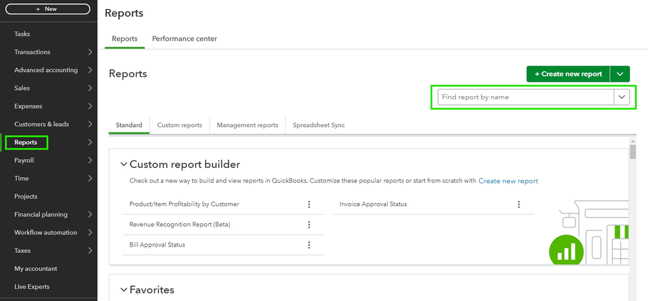Select the Spreadsheet Sync tab
Viewport: 648px width, 301px height.
coord(318,125)
